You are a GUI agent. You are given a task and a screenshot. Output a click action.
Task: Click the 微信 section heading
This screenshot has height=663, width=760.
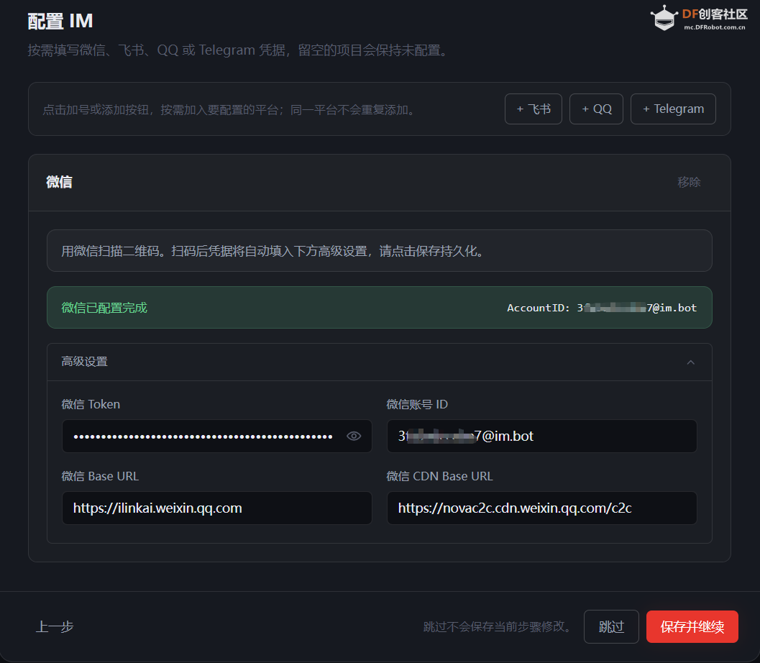tap(59, 182)
